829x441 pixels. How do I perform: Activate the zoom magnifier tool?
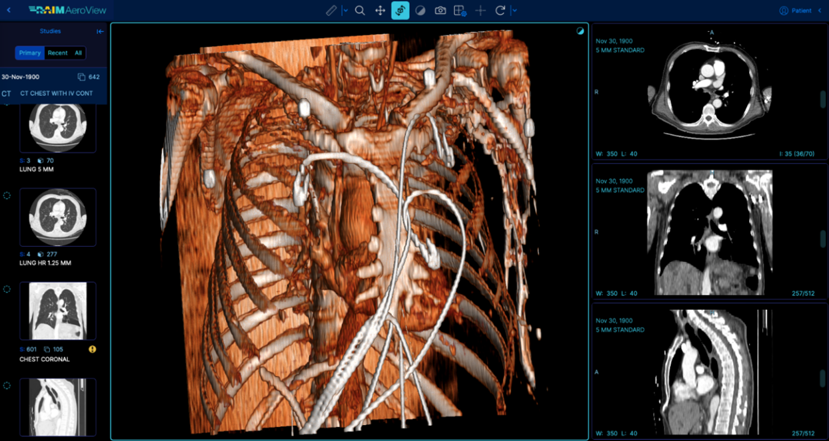[x=360, y=11]
